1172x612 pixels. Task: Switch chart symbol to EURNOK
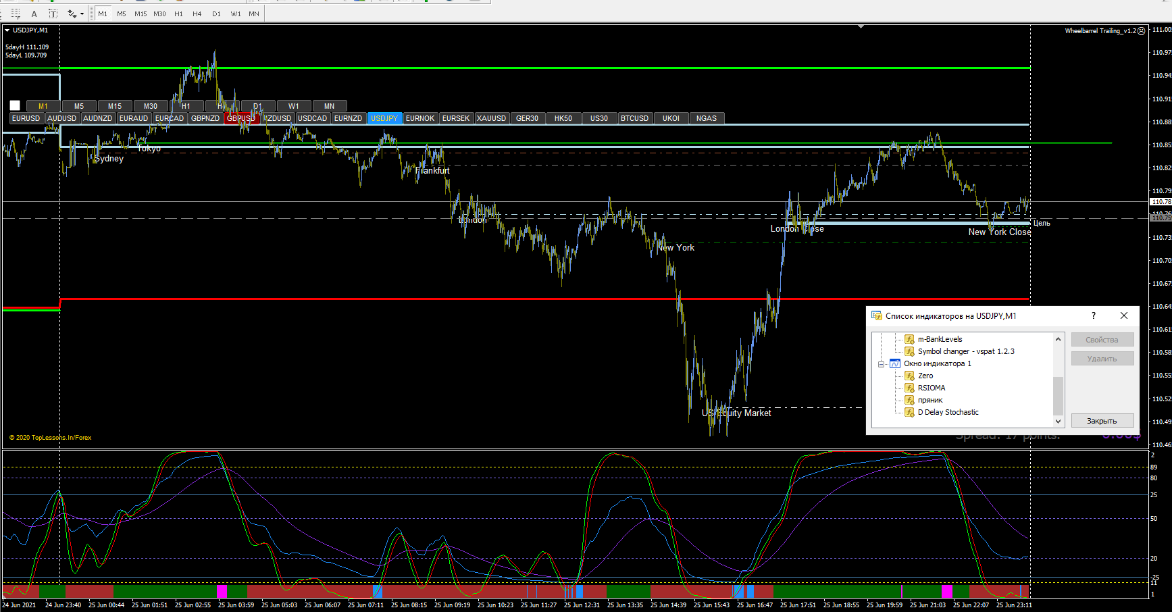(420, 118)
